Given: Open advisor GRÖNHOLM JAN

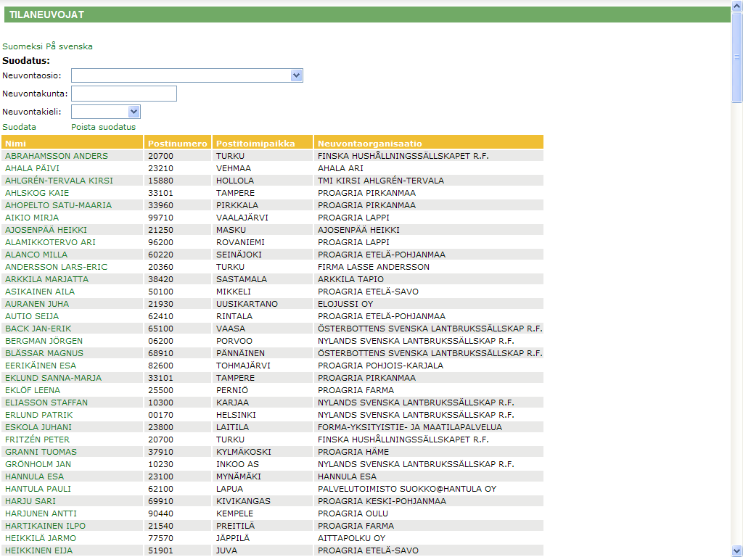Looking at the screenshot, I should click(x=38, y=463).
